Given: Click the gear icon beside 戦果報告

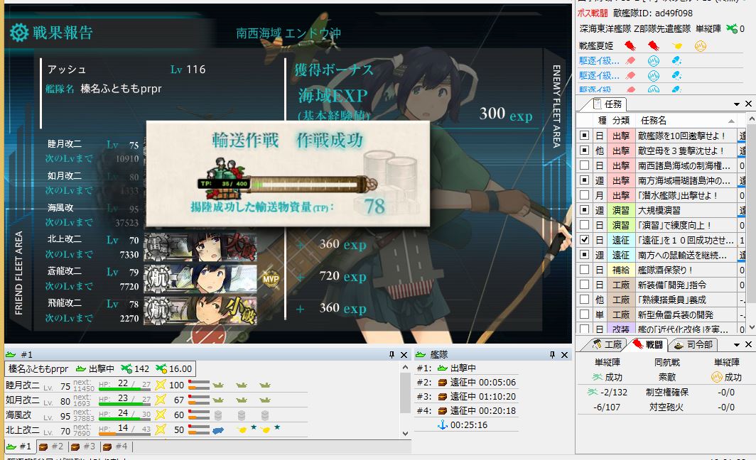Looking at the screenshot, I should tap(19, 33).
